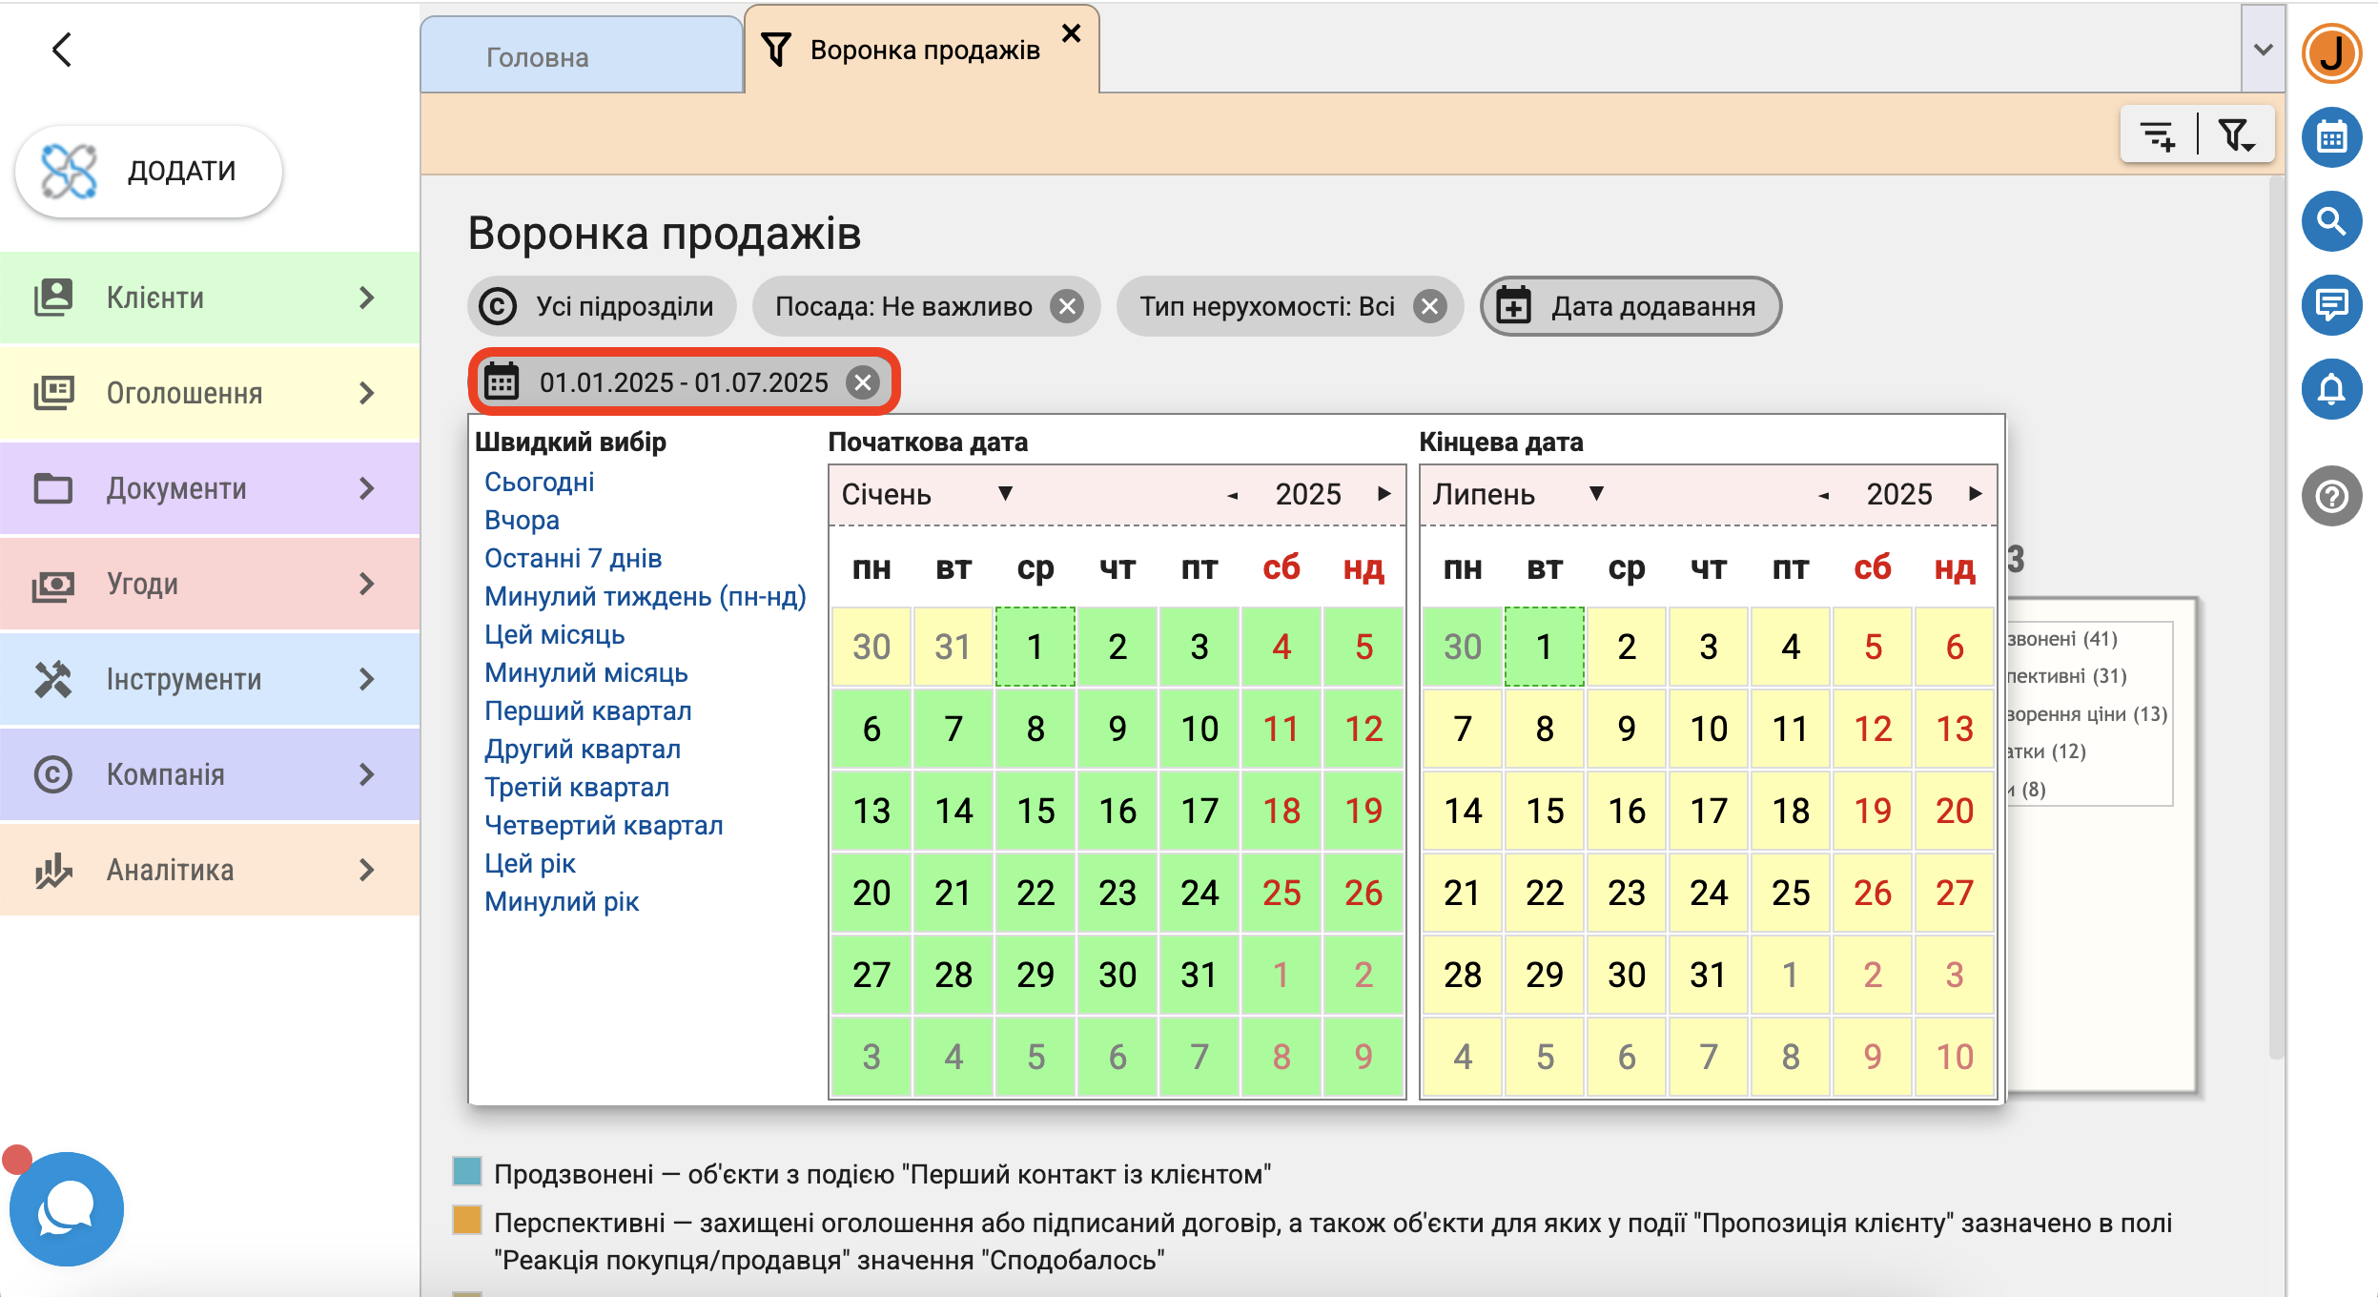The height and width of the screenshot is (1297, 2378).
Task: Clear the 01.01.2025 - 01.07.2025 date range
Action: [863, 382]
